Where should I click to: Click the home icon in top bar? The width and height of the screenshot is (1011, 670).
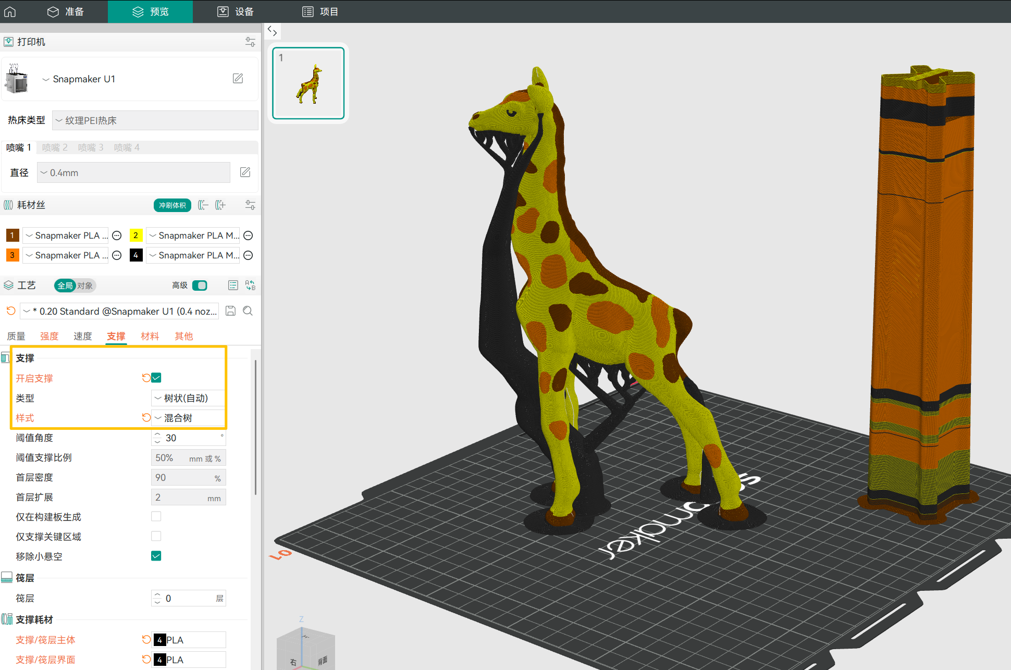(x=10, y=11)
